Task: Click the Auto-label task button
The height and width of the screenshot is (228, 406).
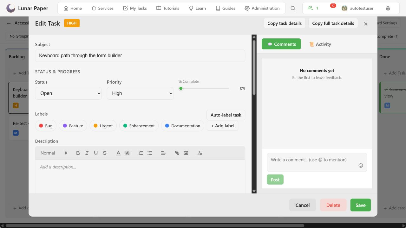Action: click(226, 115)
